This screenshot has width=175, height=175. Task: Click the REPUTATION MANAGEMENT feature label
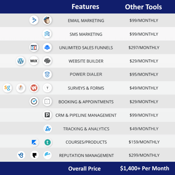click(x=86, y=156)
